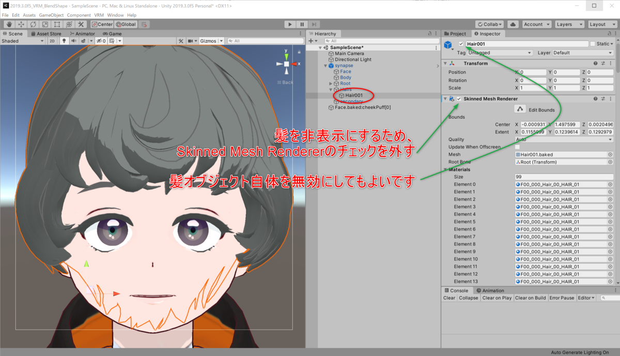Image resolution: width=620 pixels, height=356 pixels.
Task: Open the Tag dropdown showing Untagged
Action: [x=499, y=53]
